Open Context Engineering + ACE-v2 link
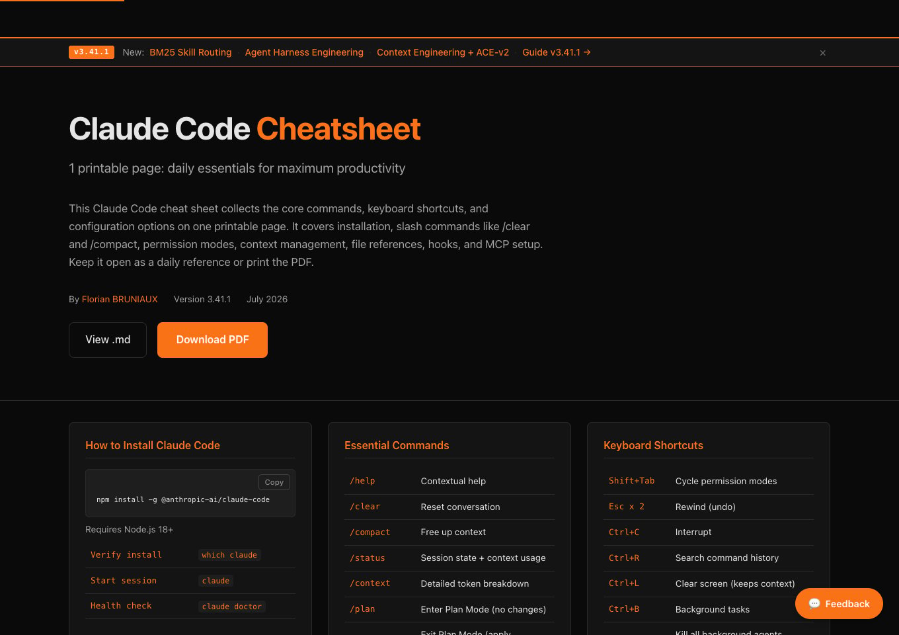This screenshot has width=899, height=635. point(443,52)
